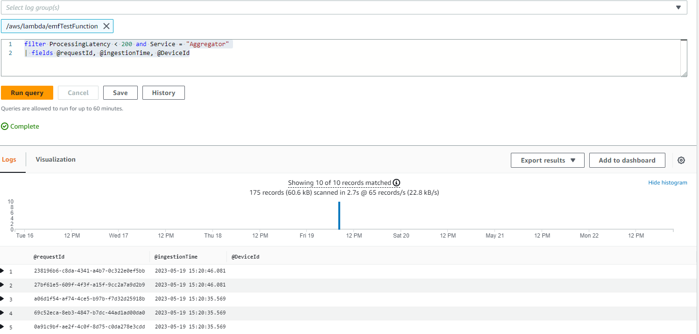Switch to the Logs tab
The image size is (699, 334).
9,159
